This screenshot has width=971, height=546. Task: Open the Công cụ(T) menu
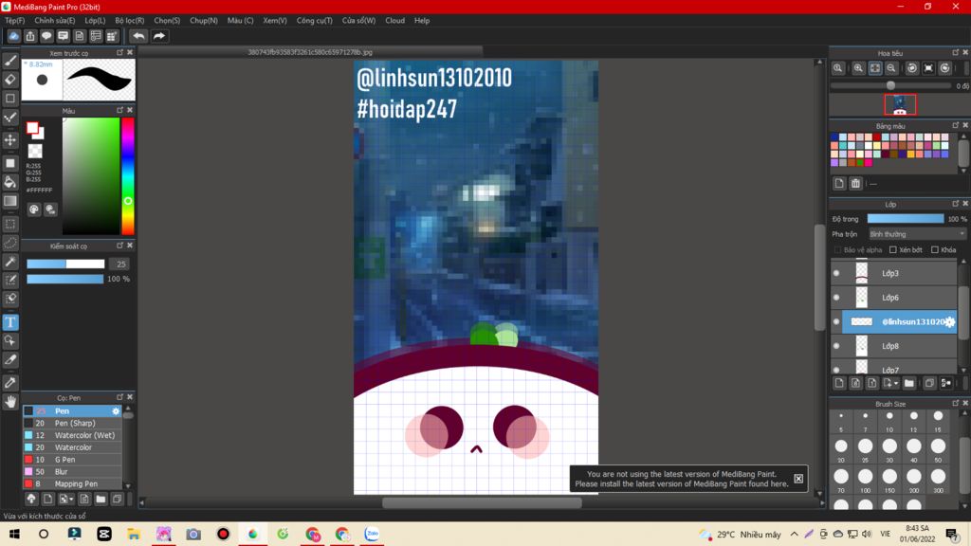point(314,21)
